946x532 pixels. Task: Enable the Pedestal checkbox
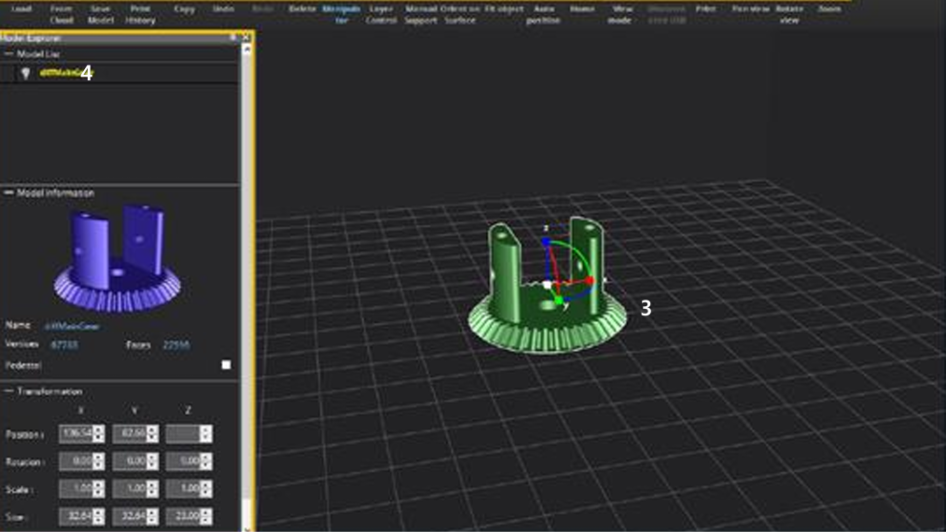(226, 365)
